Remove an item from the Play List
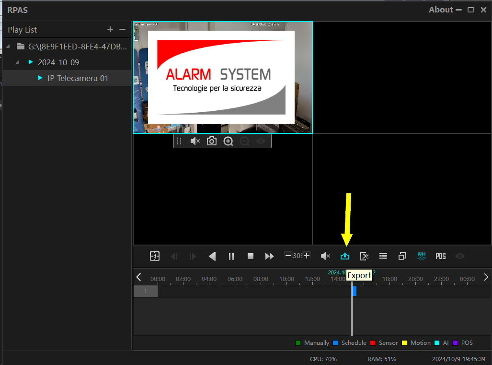Screen dimensions: 492x365 (122, 30)
